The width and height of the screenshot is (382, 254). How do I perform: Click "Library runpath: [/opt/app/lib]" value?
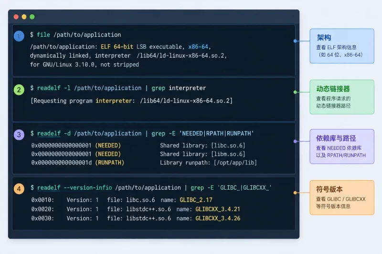tap(208, 163)
